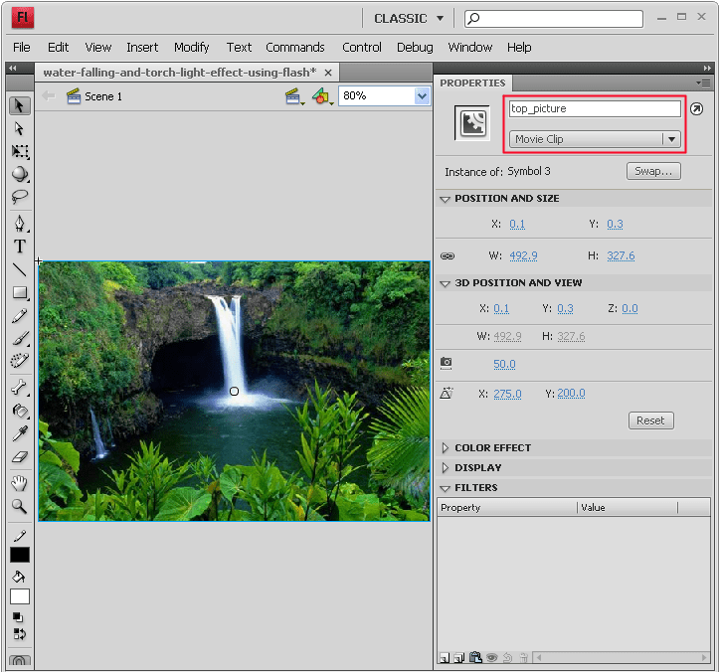The width and height of the screenshot is (719, 672).
Task: Select the Lasso tool
Action: pos(20,197)
